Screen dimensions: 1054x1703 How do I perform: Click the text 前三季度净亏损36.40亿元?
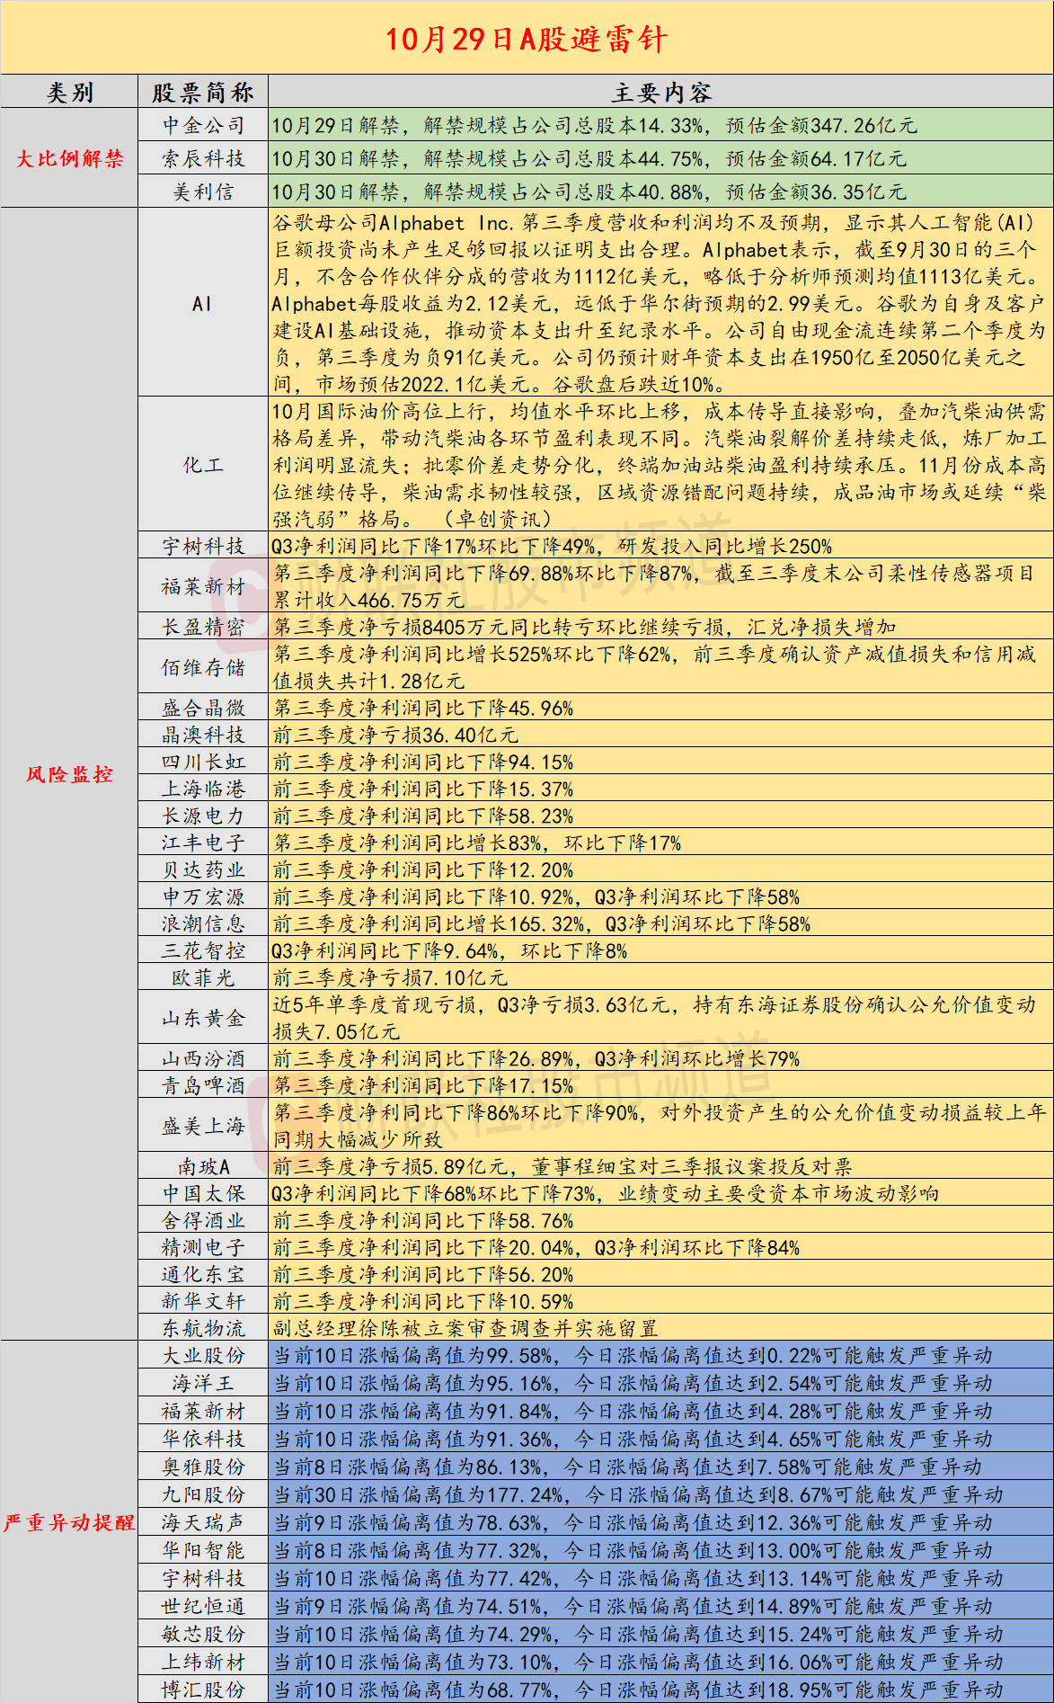coord(396,735)
